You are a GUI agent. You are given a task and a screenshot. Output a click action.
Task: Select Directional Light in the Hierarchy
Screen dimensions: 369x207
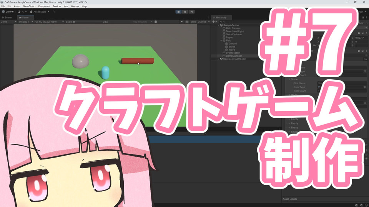pyautogui.click(x=234, y=31)
